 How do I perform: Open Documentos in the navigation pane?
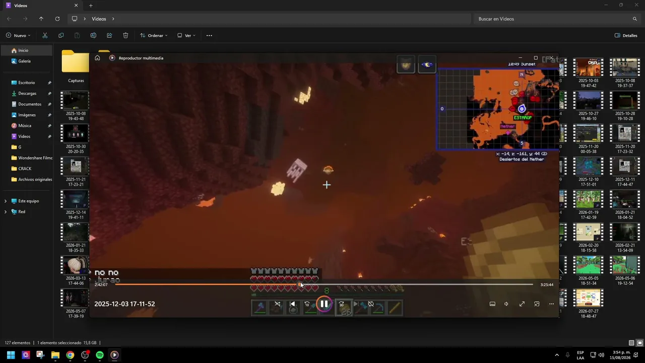[26, 104]
